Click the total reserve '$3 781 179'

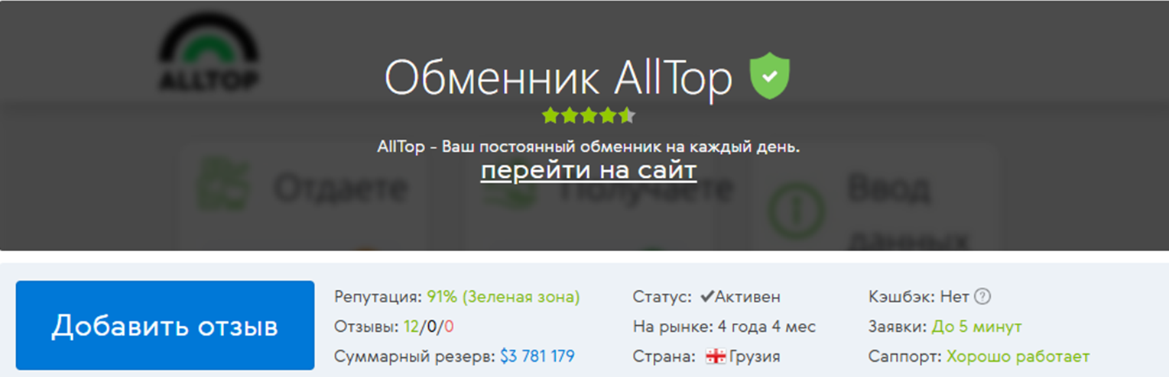point(537,356)
